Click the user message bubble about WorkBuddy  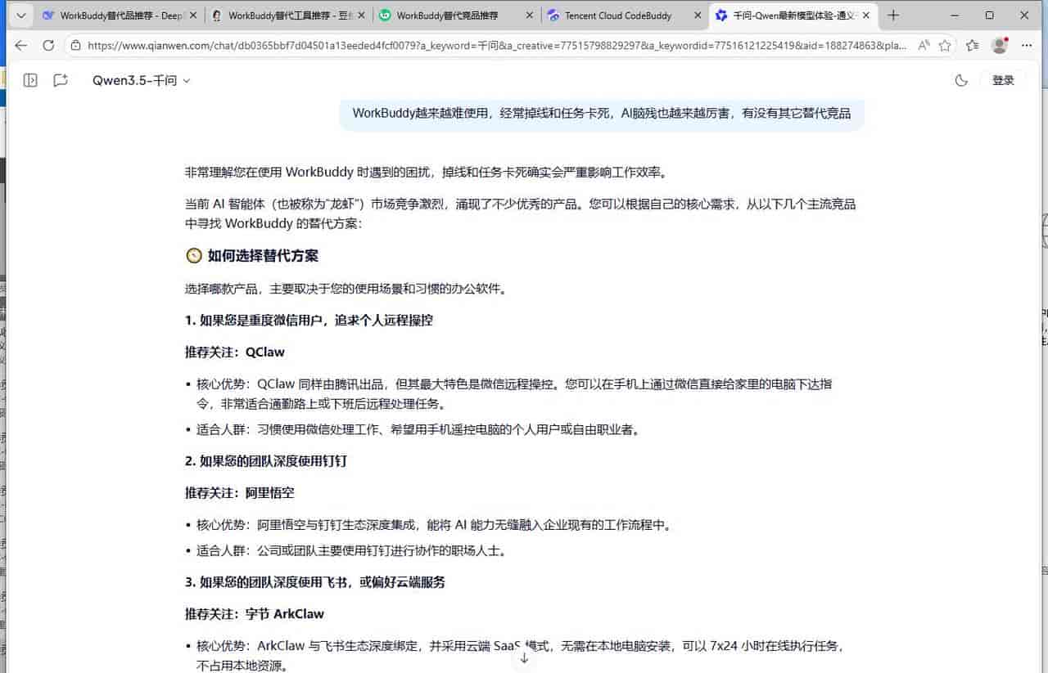click(x=602, y=114)
